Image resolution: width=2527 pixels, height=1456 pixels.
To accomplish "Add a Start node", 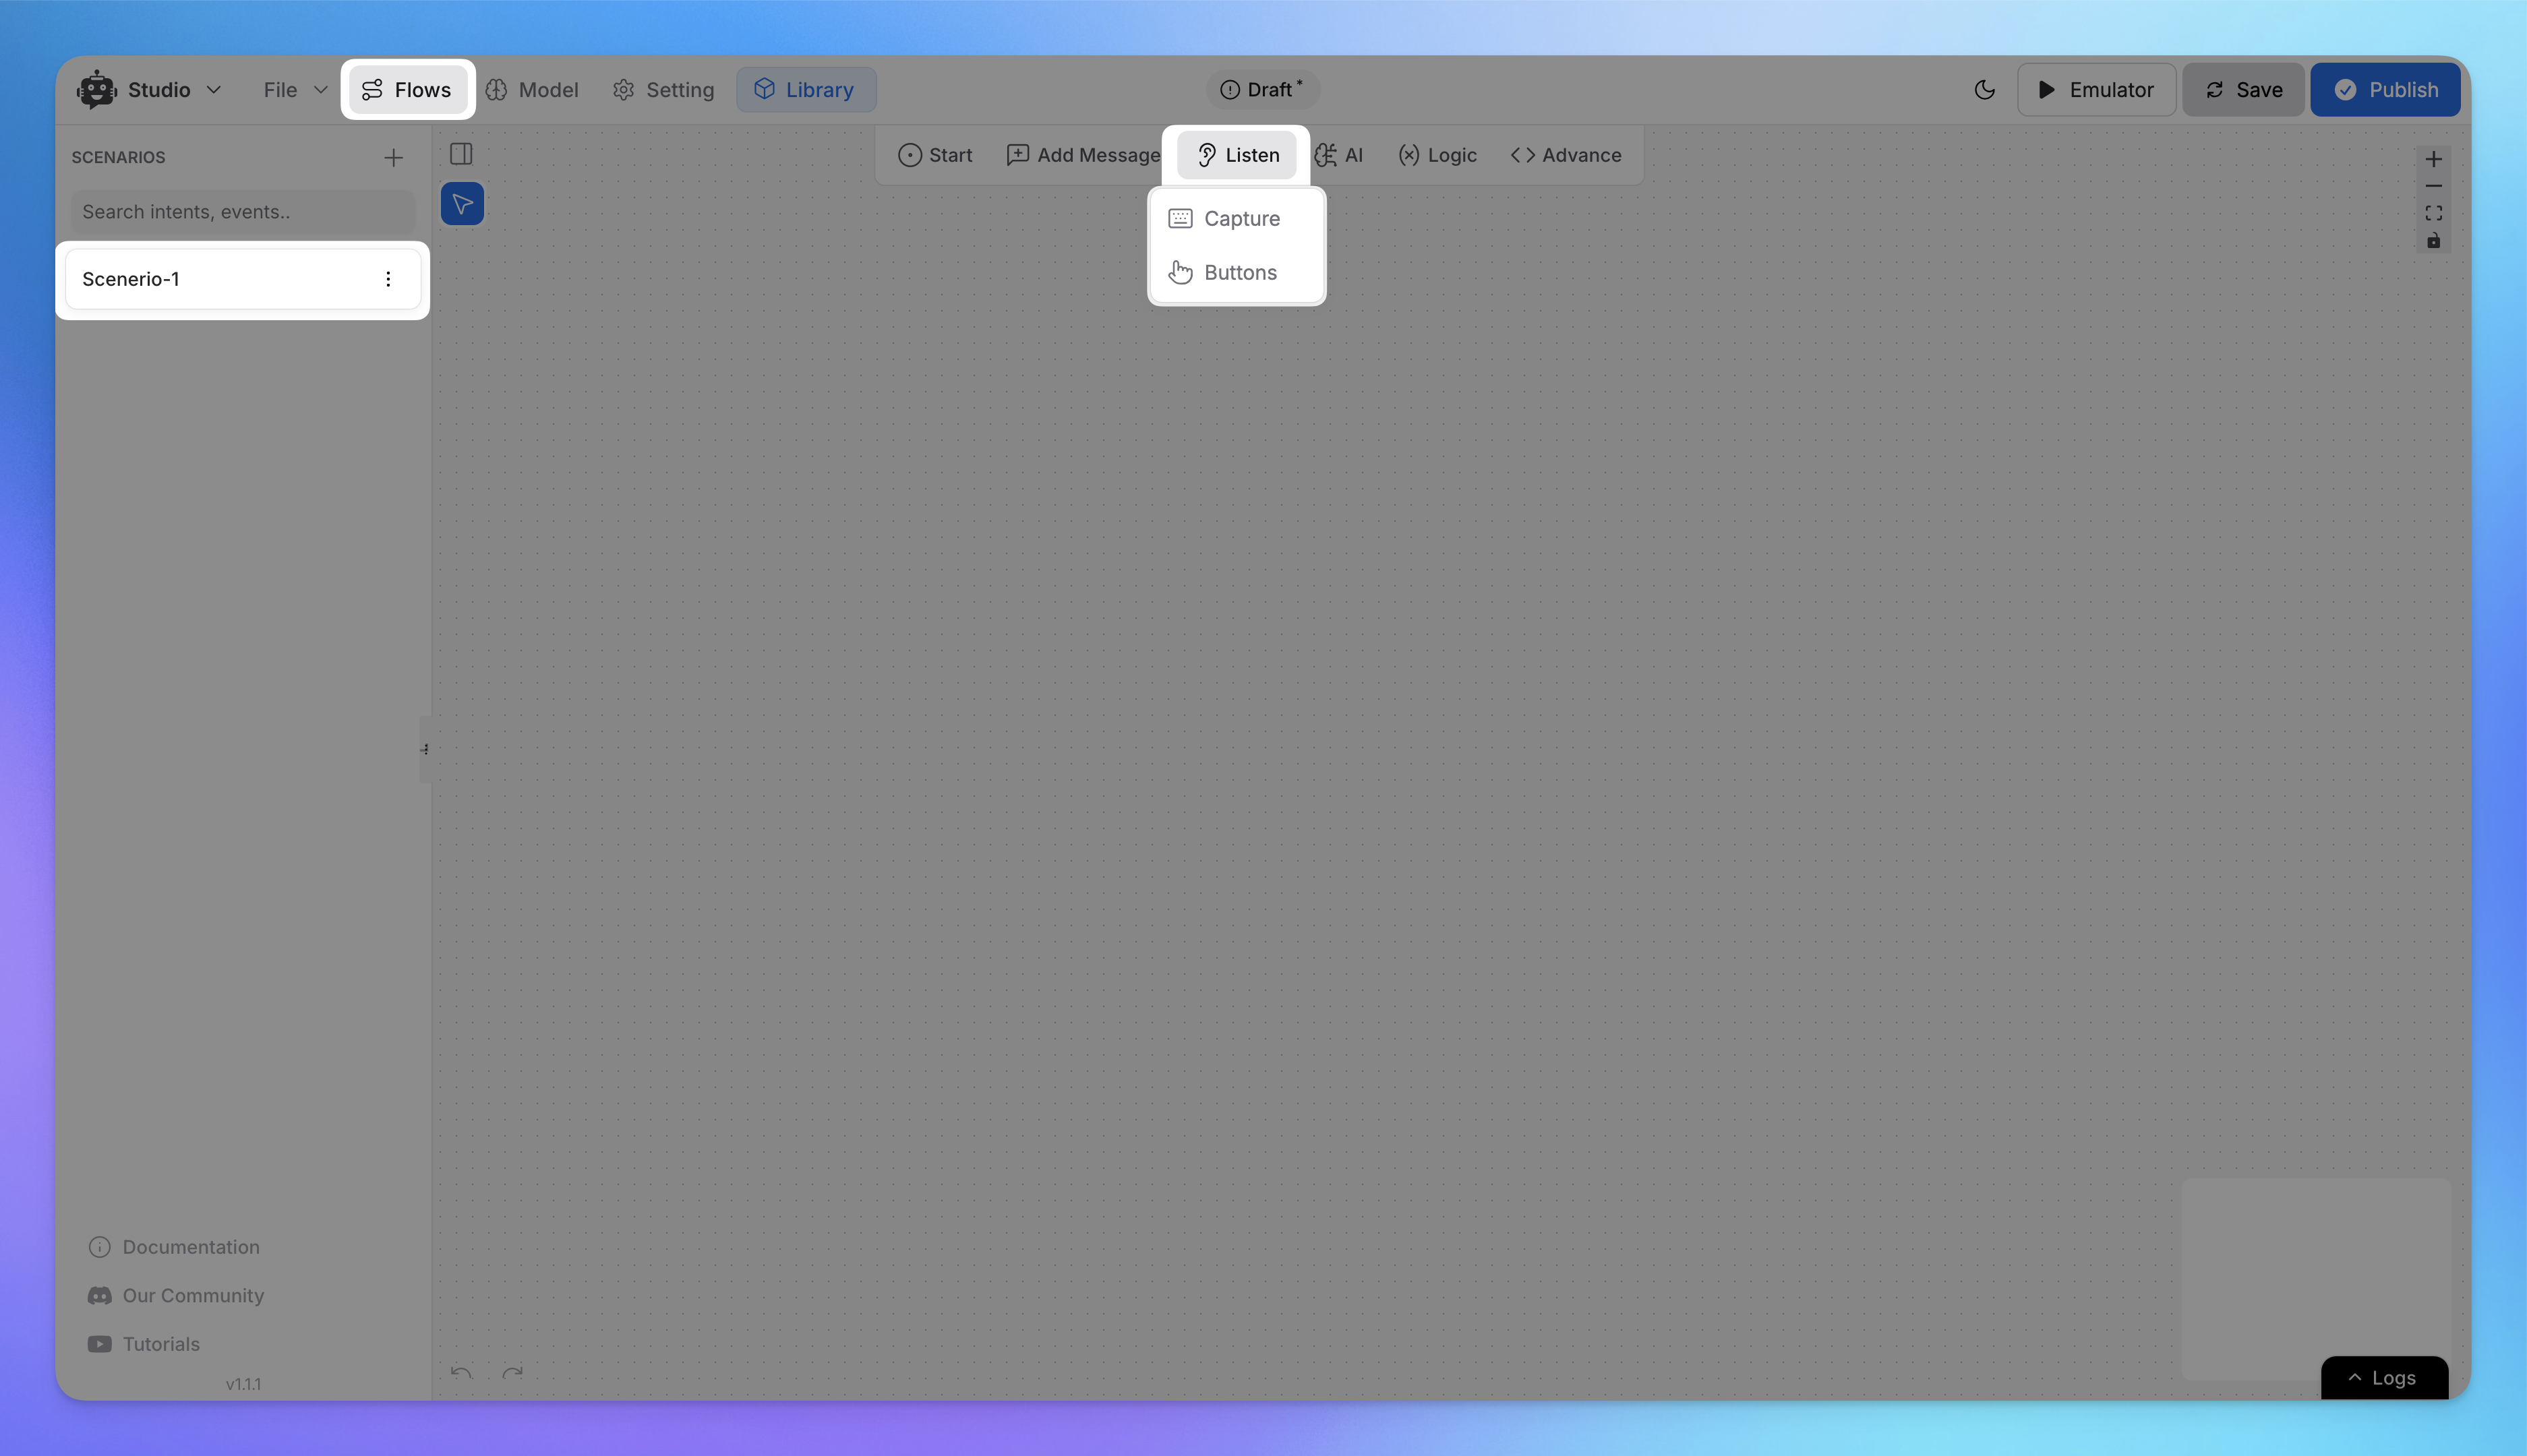I will click(x=935, y=155).
